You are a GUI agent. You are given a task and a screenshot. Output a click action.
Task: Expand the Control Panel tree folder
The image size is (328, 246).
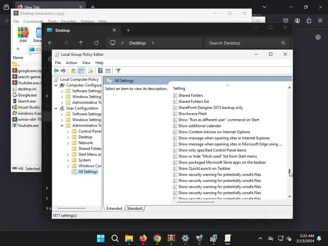(x=68, y=132)
